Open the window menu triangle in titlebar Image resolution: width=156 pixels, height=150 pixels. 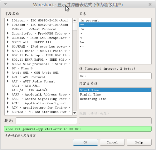[x=6, y=4]
